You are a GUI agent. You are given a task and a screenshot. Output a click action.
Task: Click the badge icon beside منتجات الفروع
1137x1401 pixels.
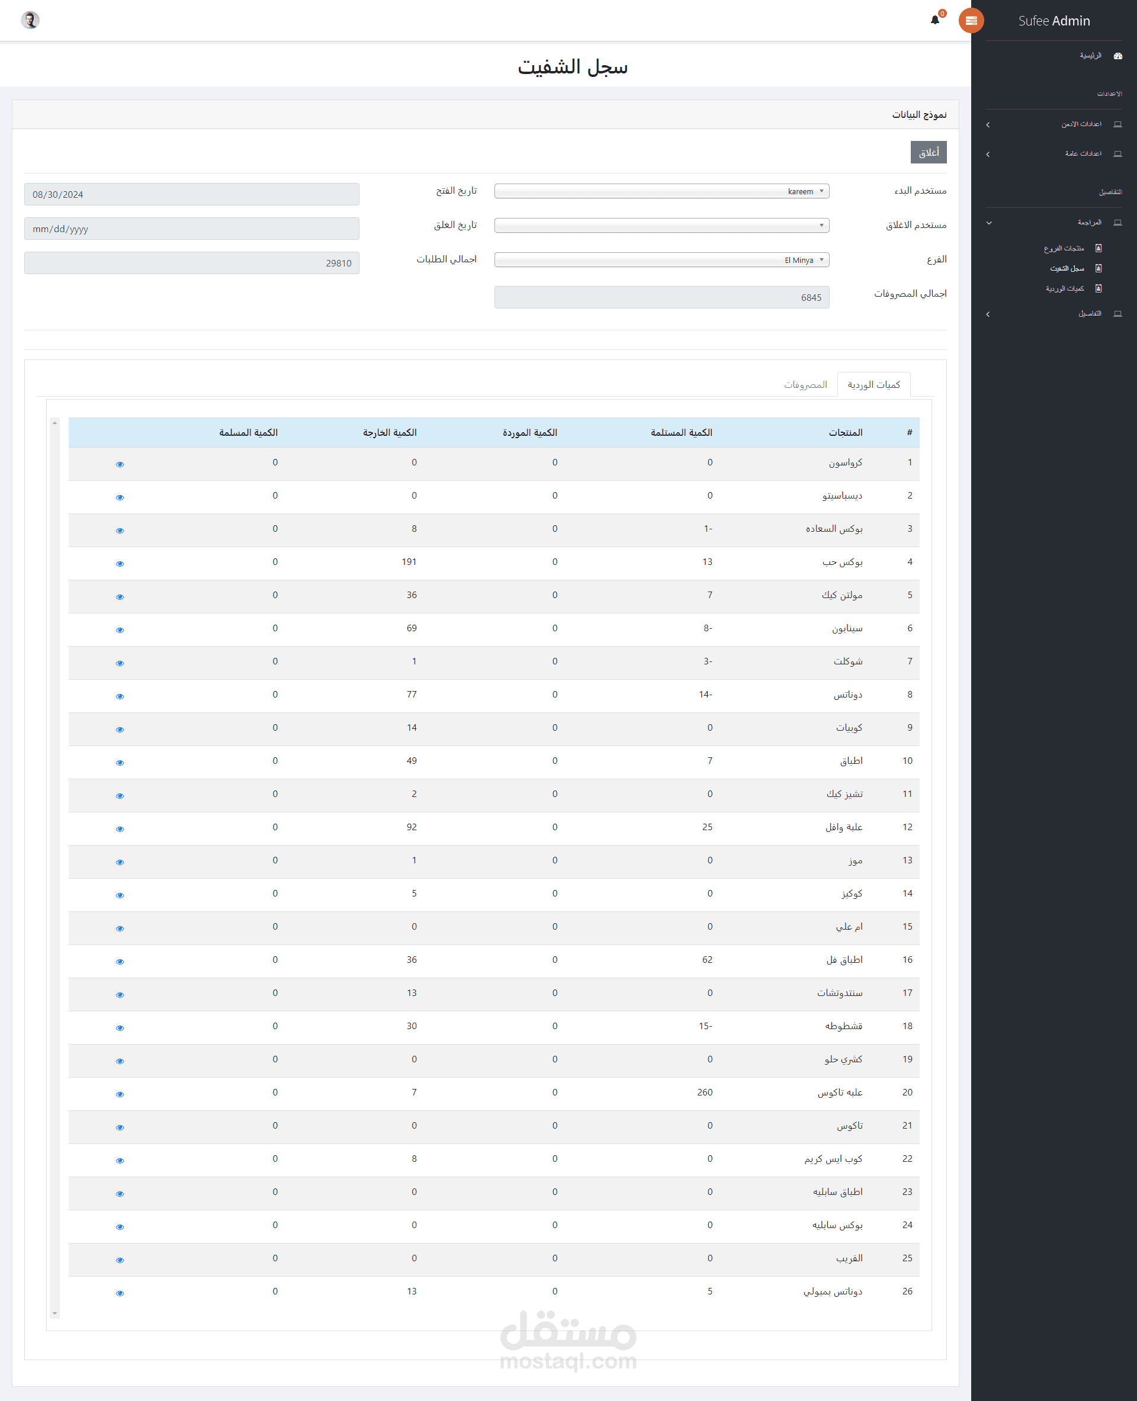[1099, 248]
